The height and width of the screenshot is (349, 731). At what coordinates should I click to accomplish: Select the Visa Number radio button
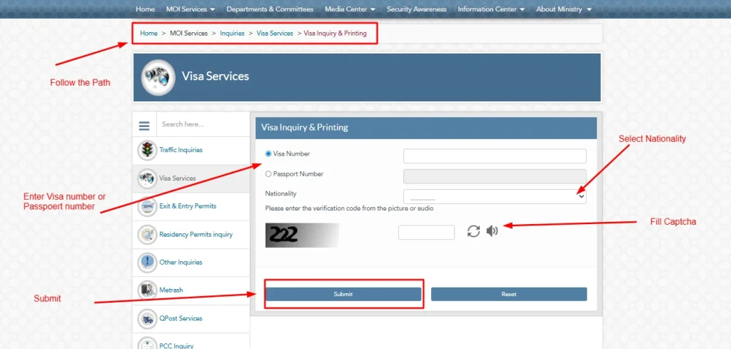[268, 153]
